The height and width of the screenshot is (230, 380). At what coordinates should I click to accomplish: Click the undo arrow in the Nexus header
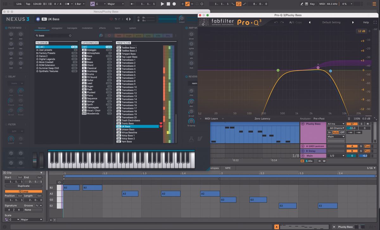pos(116,19)
